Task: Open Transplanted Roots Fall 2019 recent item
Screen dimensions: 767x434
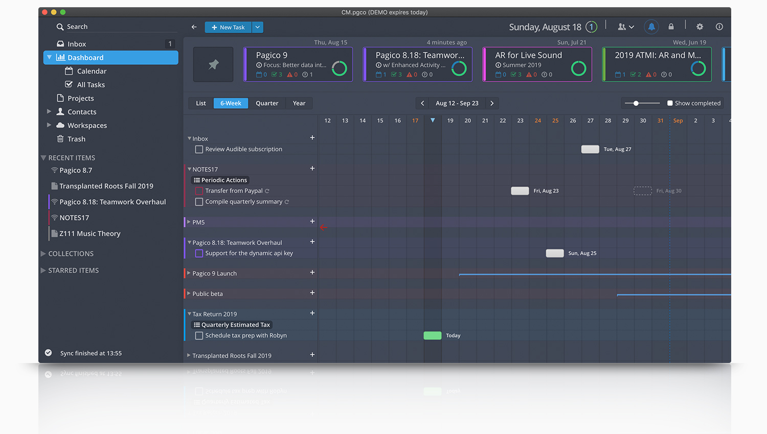Action: (x=106, y=186)
